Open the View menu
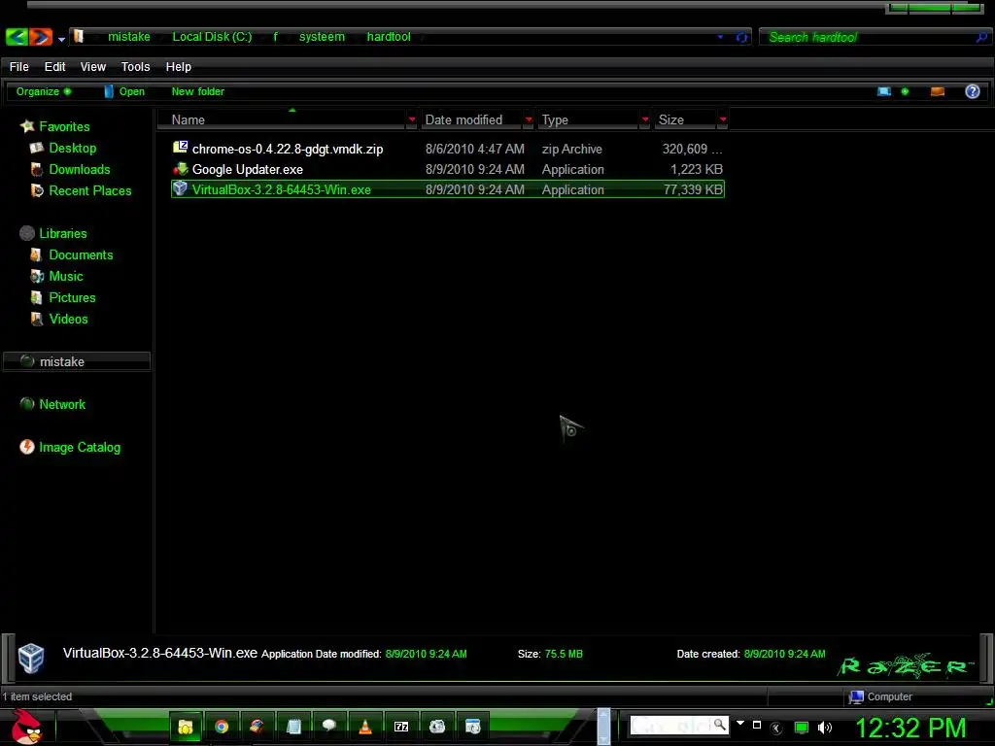The width and height of the screenshot is (995, 746). [x=92, y=67]
